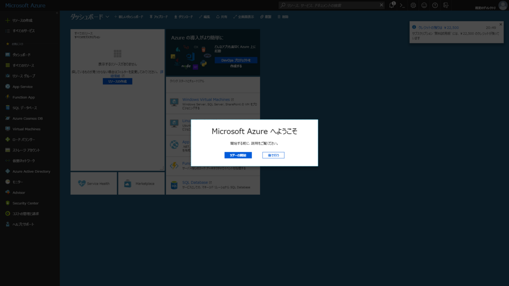Click アップロード in the dashboard toolbar
Viewport: 509px width, 286px height.
point(159,17)
